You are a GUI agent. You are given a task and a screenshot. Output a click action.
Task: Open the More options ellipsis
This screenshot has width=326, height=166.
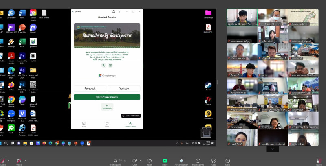[x=228, y=162]
